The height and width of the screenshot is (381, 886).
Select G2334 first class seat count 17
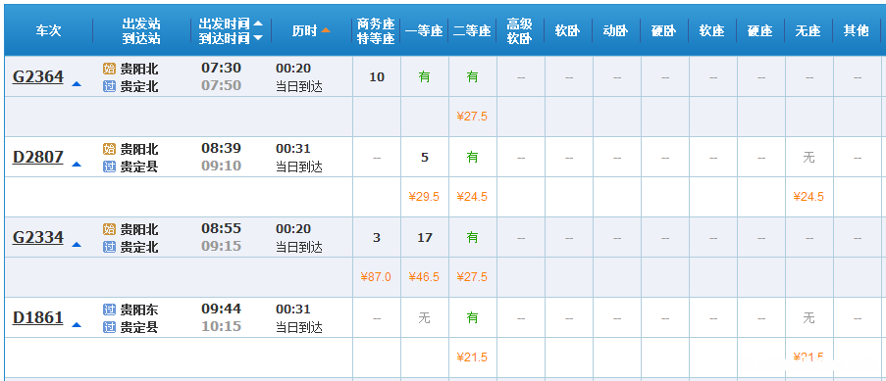click(425, 237)
